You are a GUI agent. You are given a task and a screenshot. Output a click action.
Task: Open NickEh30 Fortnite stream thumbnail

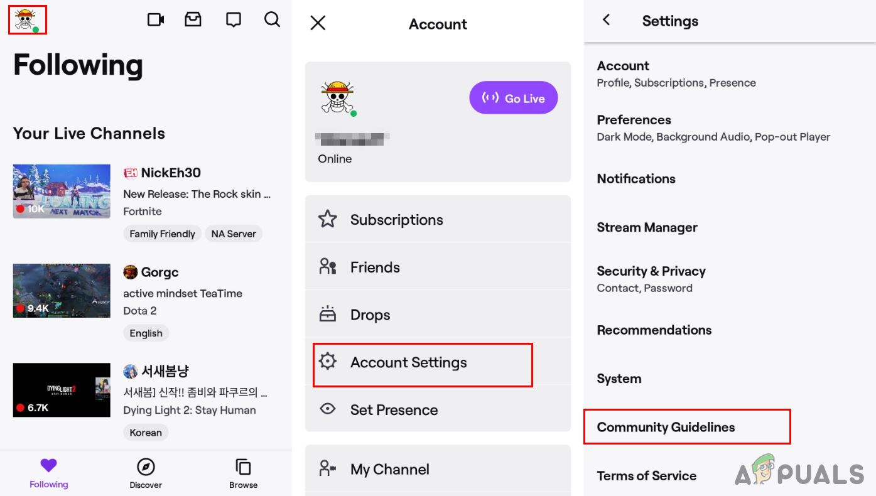coord(62,191)
